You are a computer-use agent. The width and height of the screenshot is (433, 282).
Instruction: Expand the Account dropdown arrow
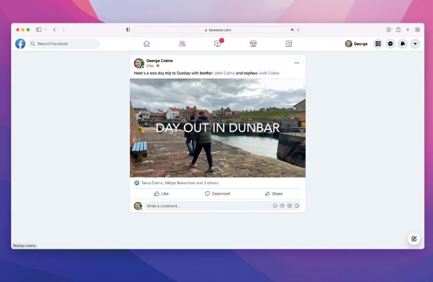415,43
